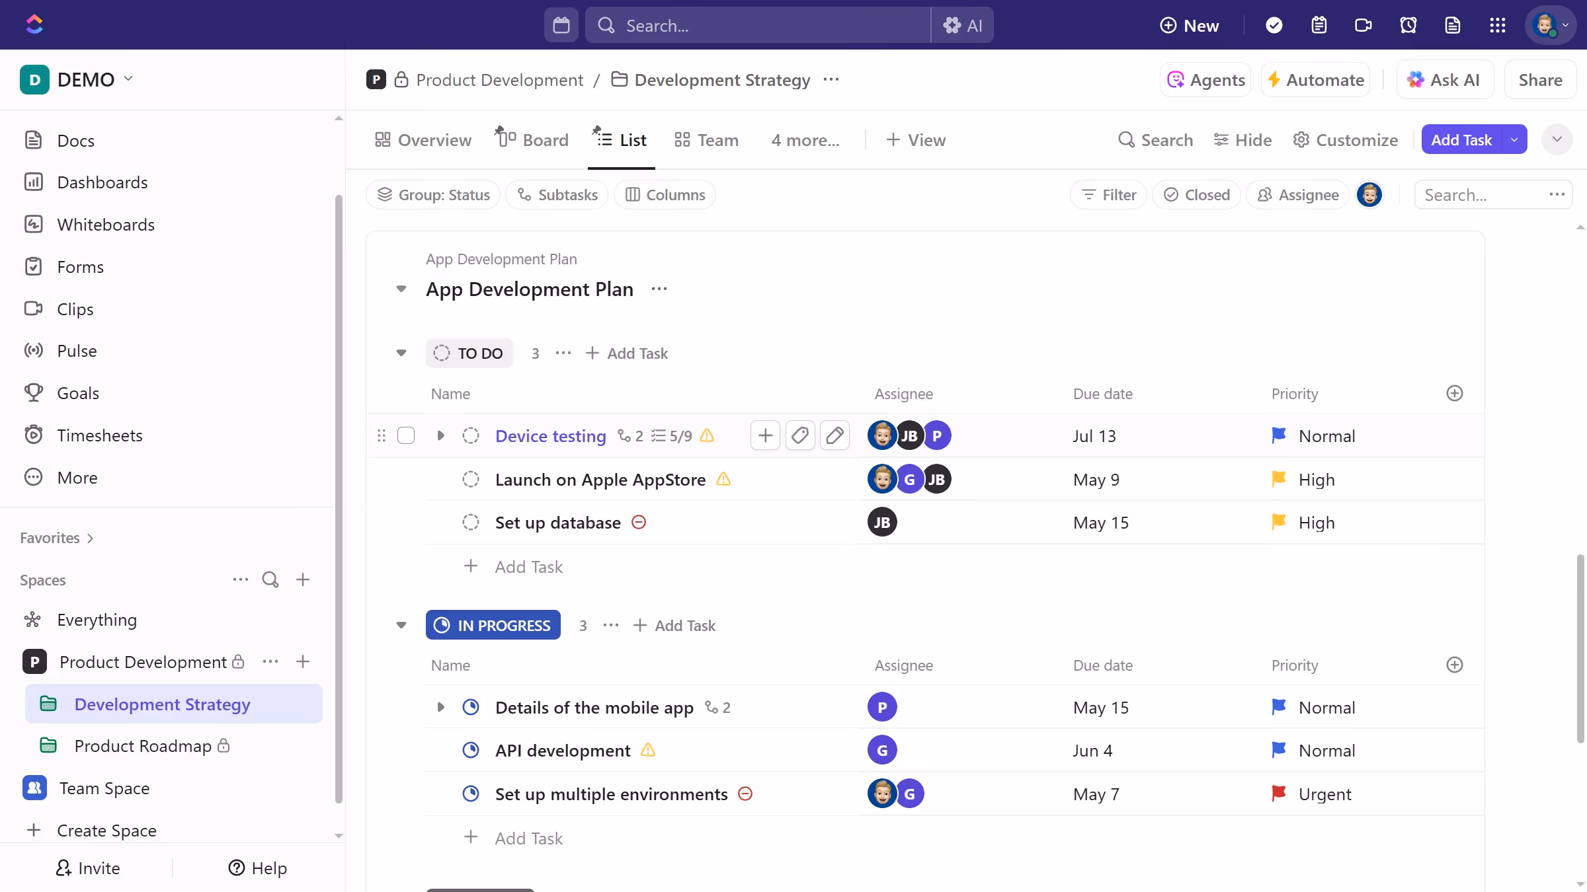Collapse the TO DO group
This screenshot has width=1587, height=892.
(401, 353)
